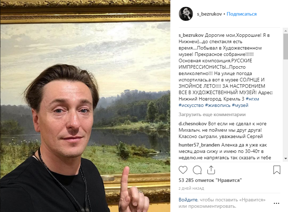Click the scrollbar down arrow
The width and height of the screenshot is (288, 212).
tap(286, 158)
